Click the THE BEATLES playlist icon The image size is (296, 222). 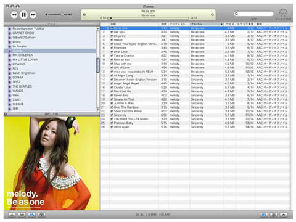pyautogui.click(x=9, y=86)
